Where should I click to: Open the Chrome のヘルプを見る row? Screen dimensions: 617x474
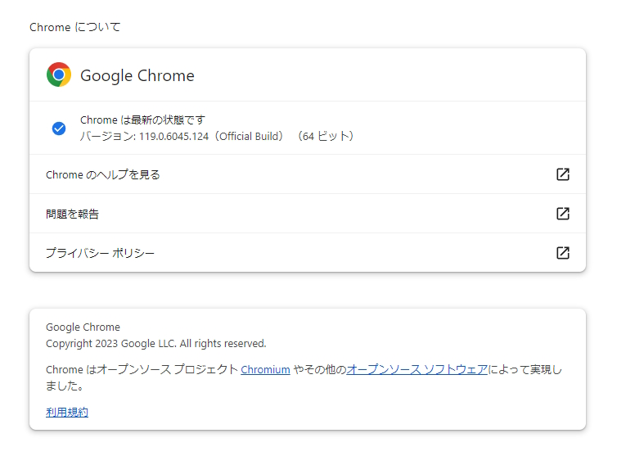click(308, 174)
